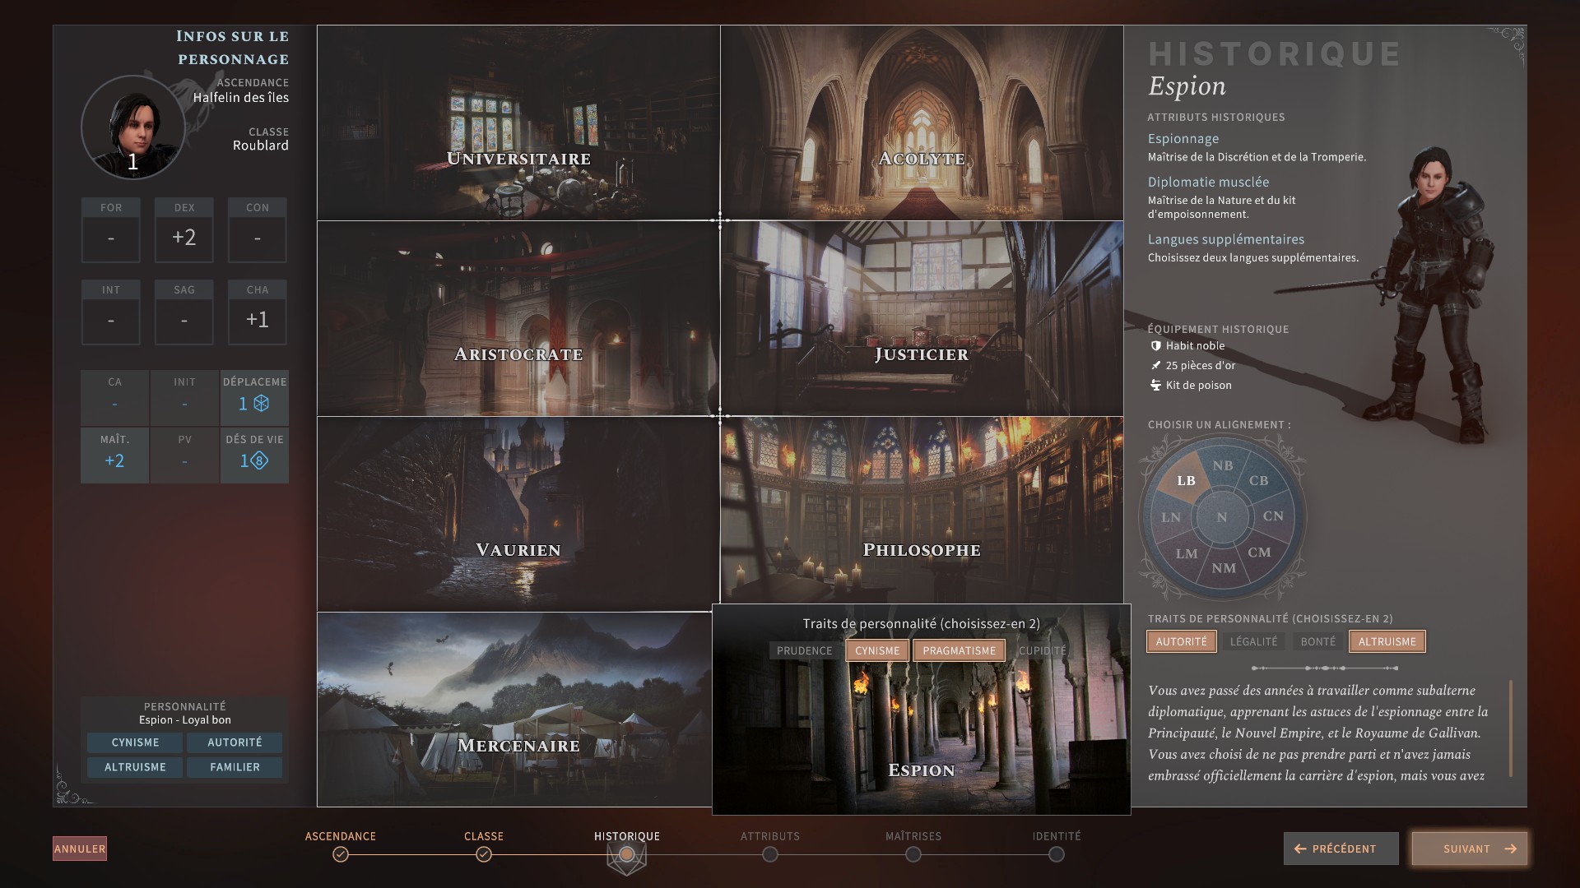Click the Autorité tag in the Personnalité summary
Viewport: 1580px width, 888px height.
[235, 742]
